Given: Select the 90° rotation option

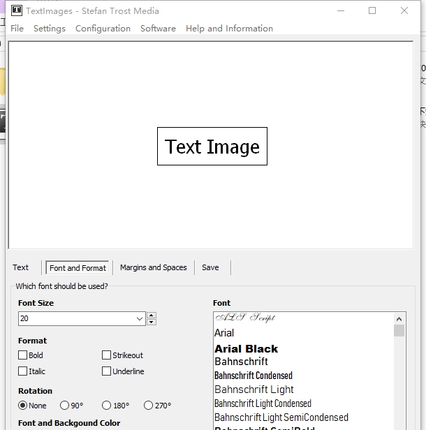Looking at the screenshot, I should pos(65,406).
